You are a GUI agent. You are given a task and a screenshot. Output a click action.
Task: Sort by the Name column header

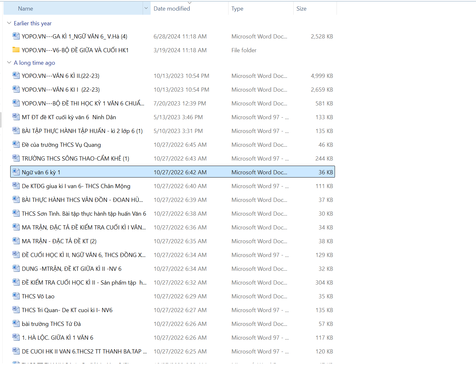coord(73,8)
